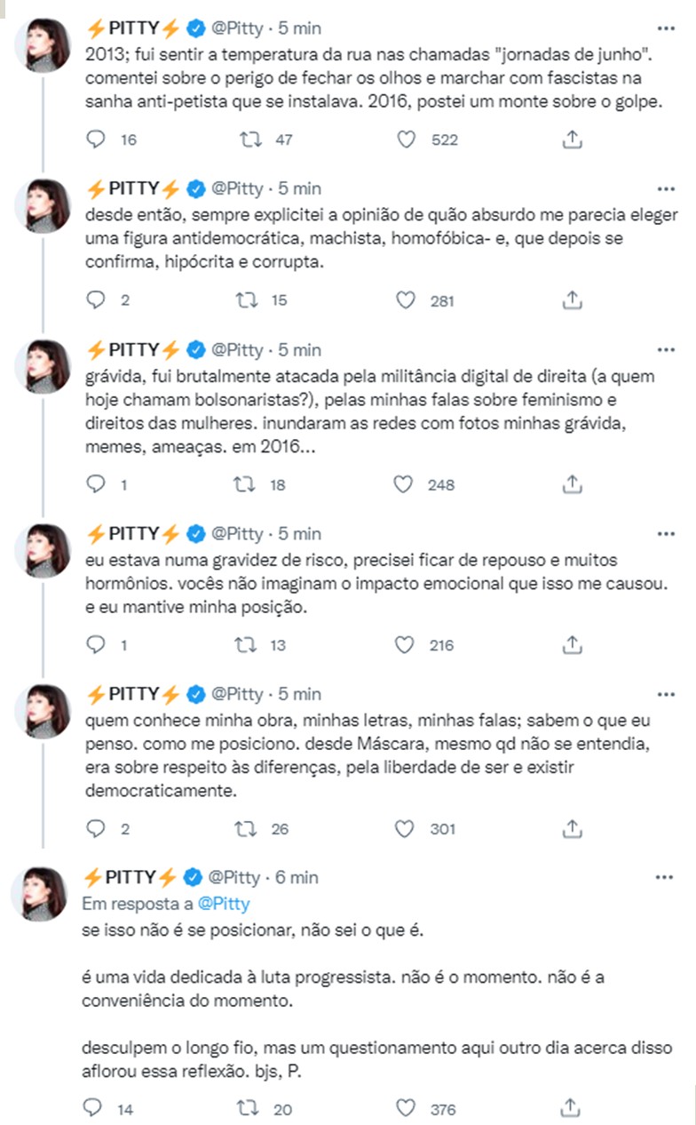
Task: Click the reply icon on the "grávida" tweet
Action: click(95, 485)
